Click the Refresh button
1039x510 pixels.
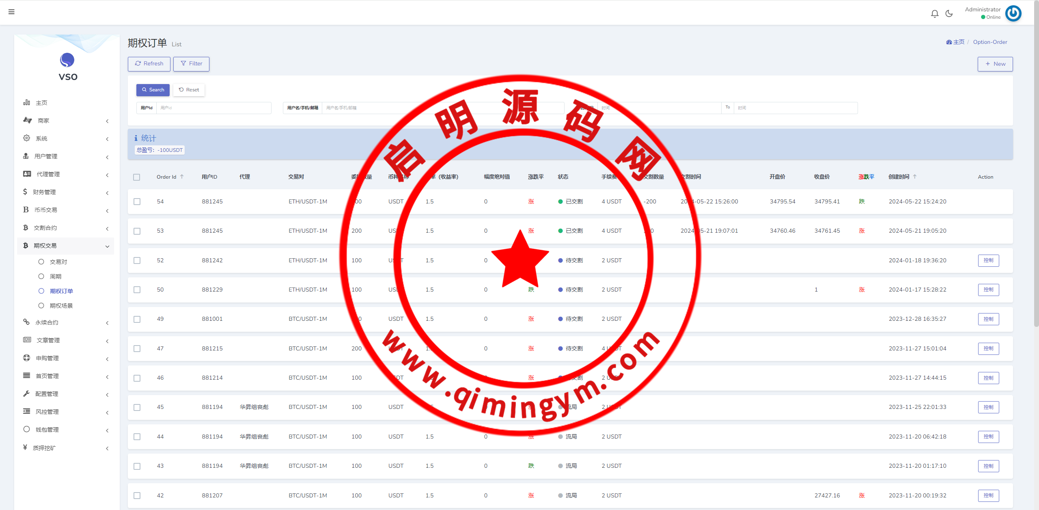(x=149, y=64)
